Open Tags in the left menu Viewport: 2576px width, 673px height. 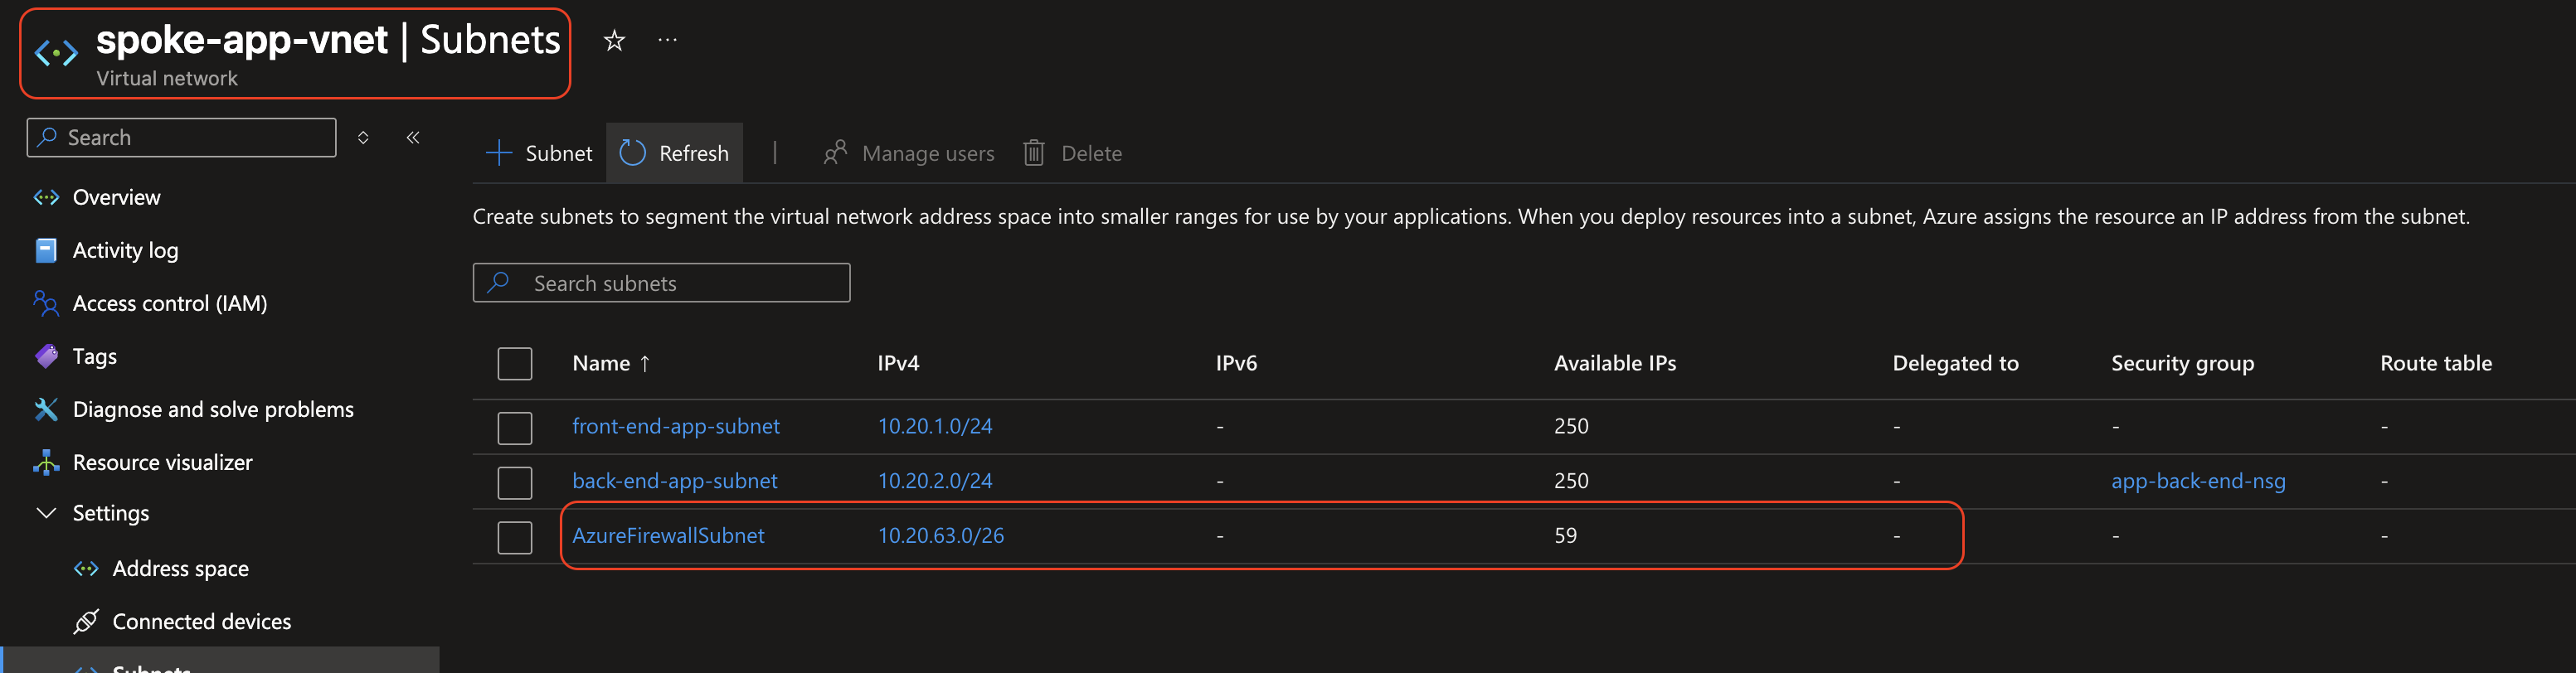95,356
